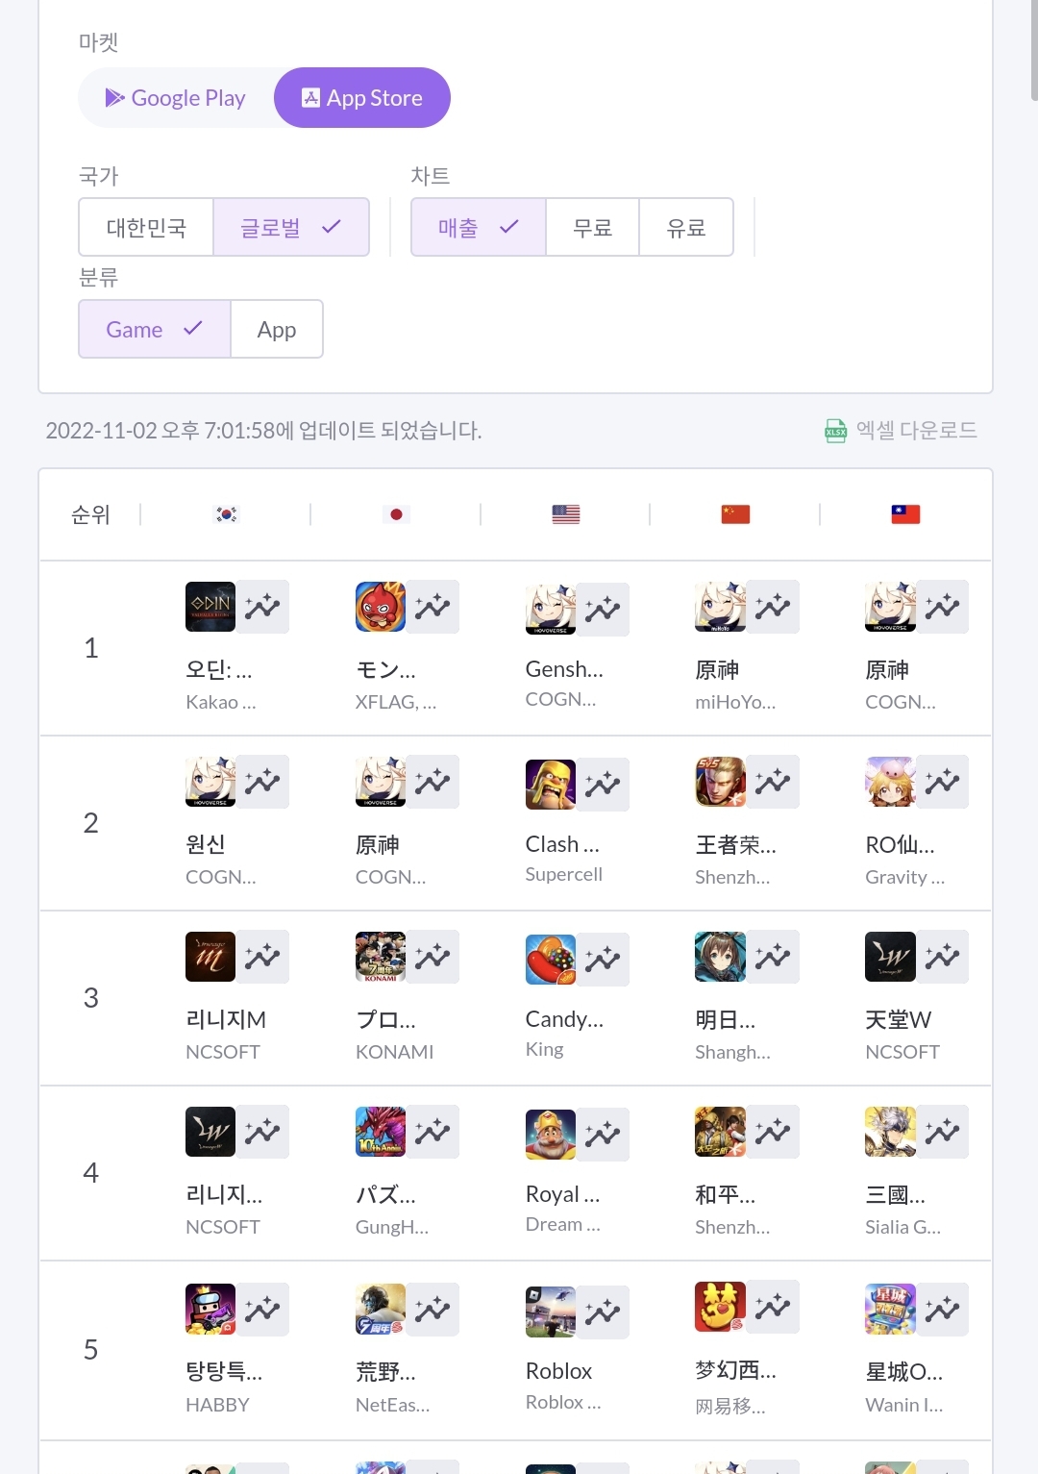This screenshot has width=1038, height=1474.
Task: Switch the chart to 유료
Action: (x=686, y=228)
